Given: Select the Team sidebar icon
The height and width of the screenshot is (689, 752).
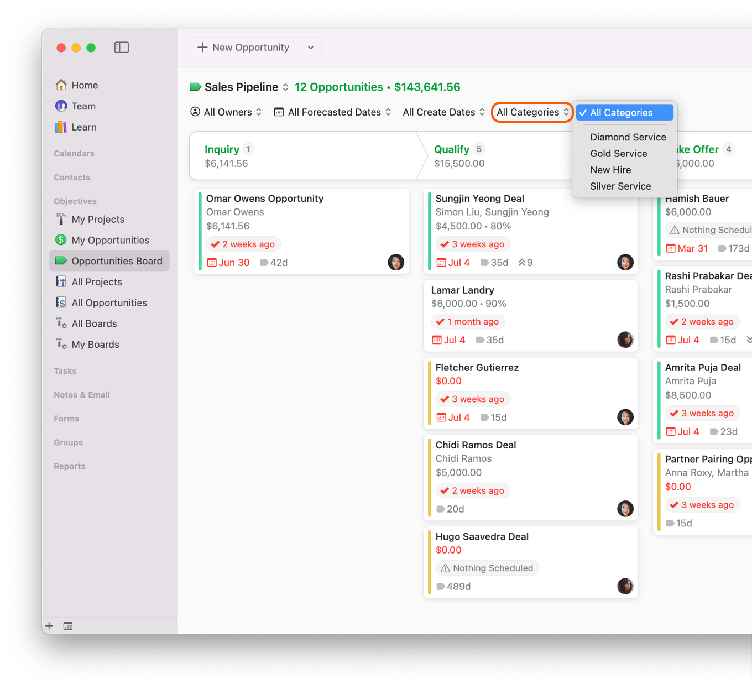Looking at the screenshot, I should (x=61, y=106).
